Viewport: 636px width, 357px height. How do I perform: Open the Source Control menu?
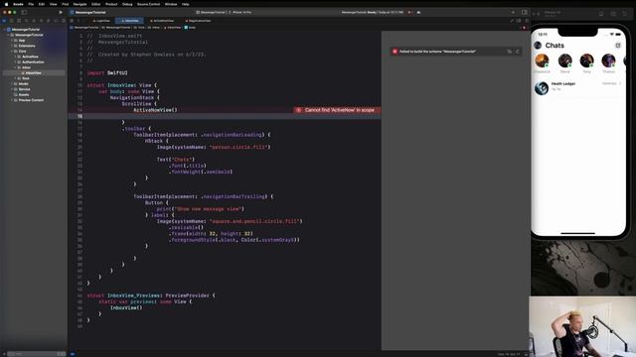148,4
